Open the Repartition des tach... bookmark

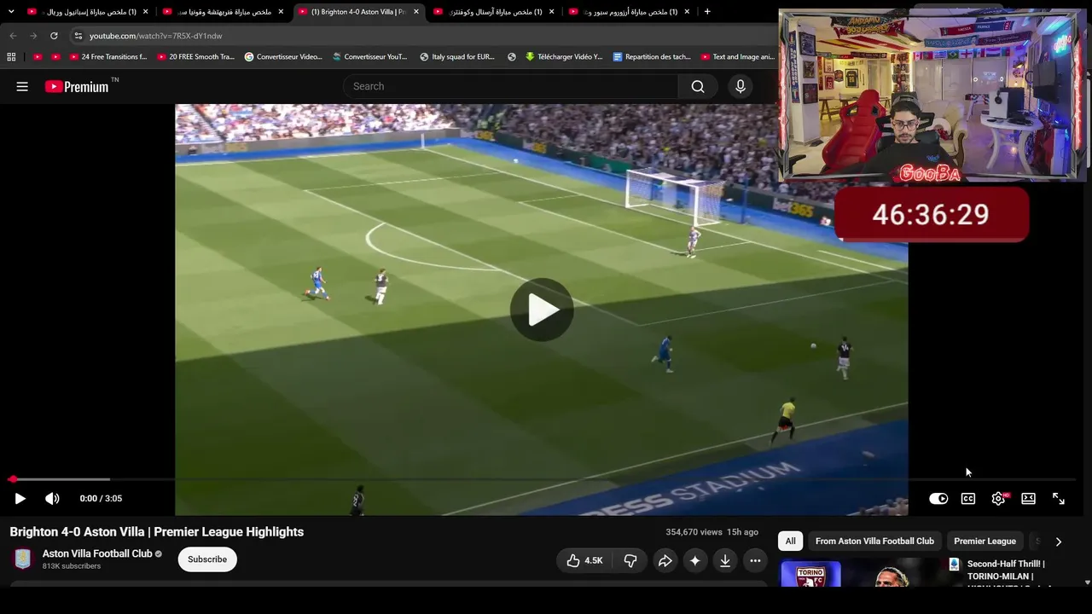pos(653,57)
